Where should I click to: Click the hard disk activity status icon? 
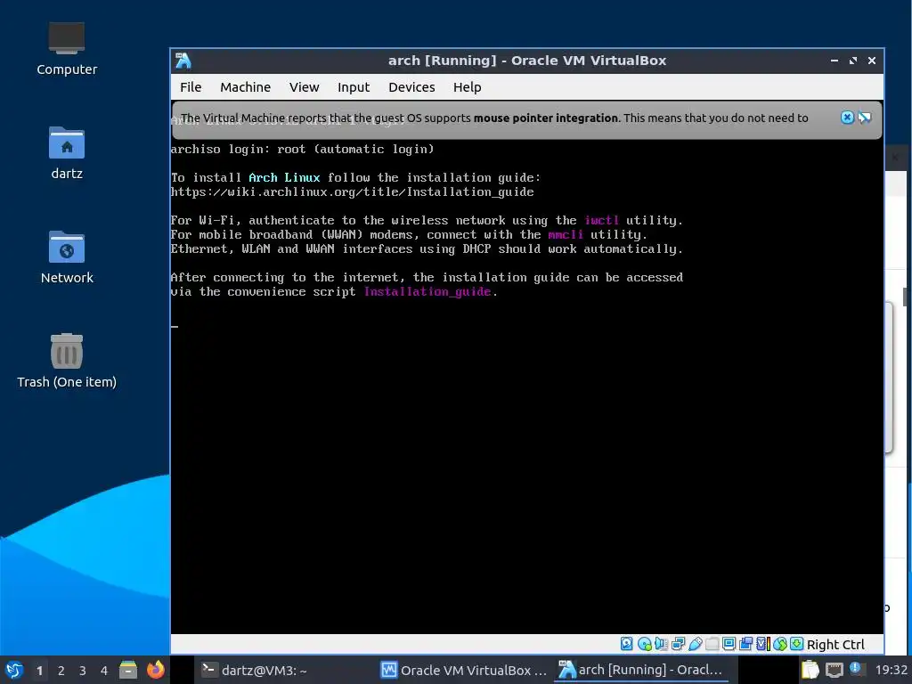point(626,644)
